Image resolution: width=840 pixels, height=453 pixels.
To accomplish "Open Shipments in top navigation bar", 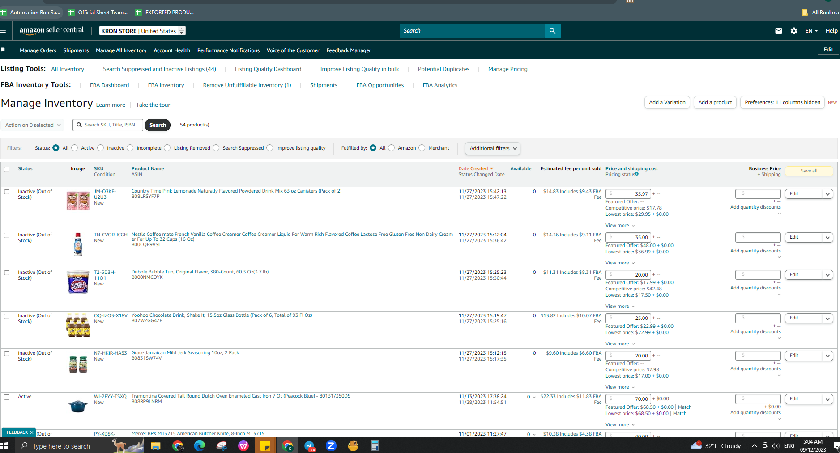I will [x=76, y=50].
